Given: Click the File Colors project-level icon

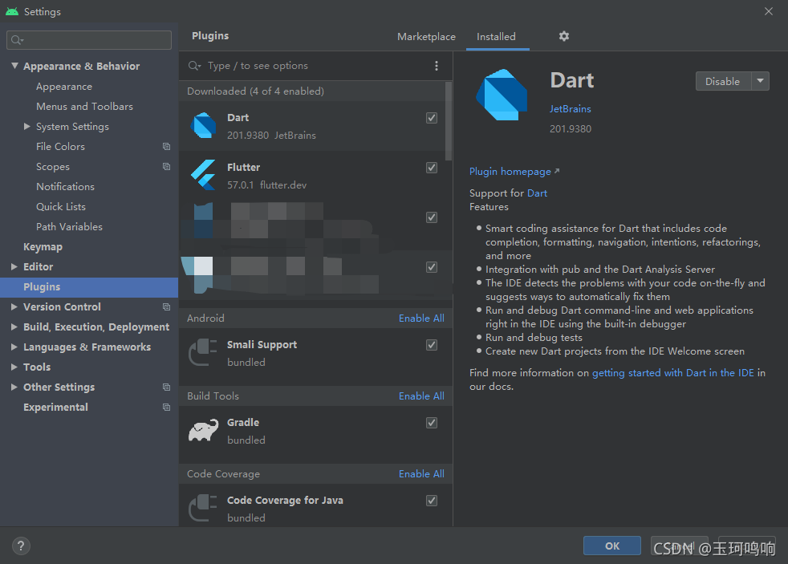Looking at the screenshot, I should coord(166,147).
